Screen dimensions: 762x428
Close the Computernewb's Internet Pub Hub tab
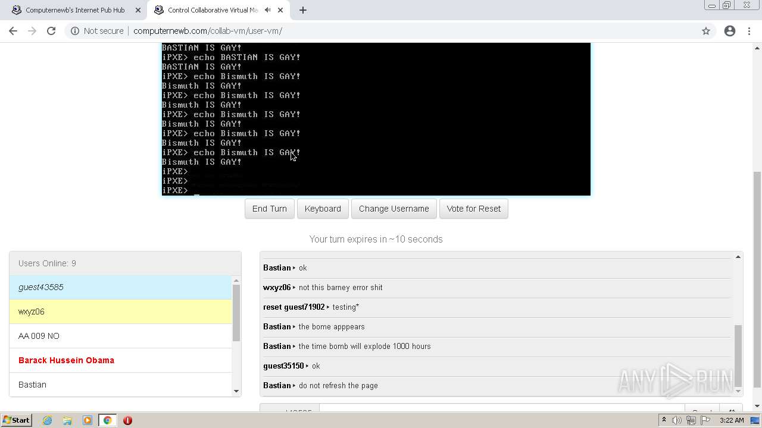click(138, 10)
